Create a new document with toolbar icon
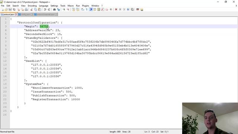 point(2,9)
